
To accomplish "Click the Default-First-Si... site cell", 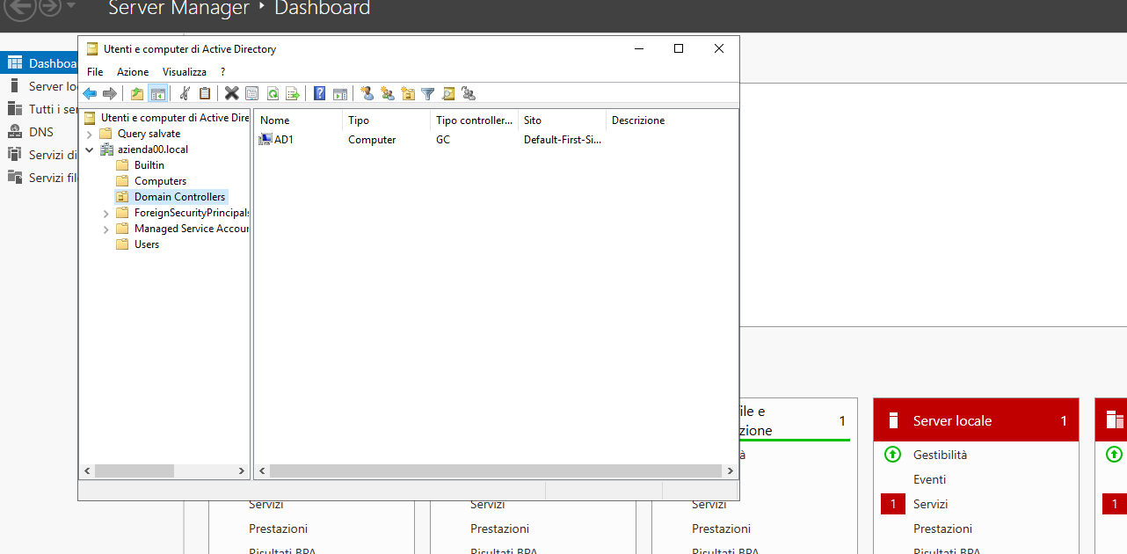I will coord(563,140).
